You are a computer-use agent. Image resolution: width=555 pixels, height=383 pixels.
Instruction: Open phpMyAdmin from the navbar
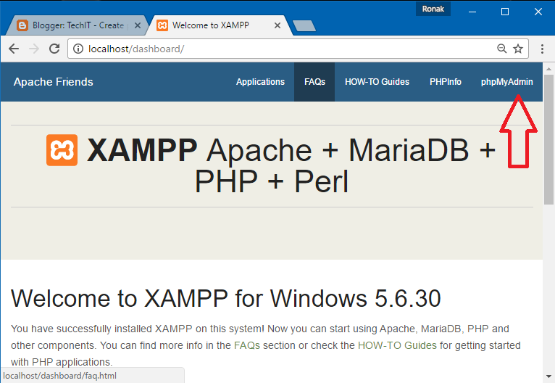[507, 82]
